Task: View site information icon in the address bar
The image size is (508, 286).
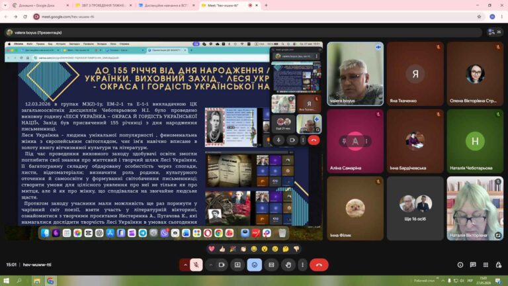Action: (x=36, y=17)
